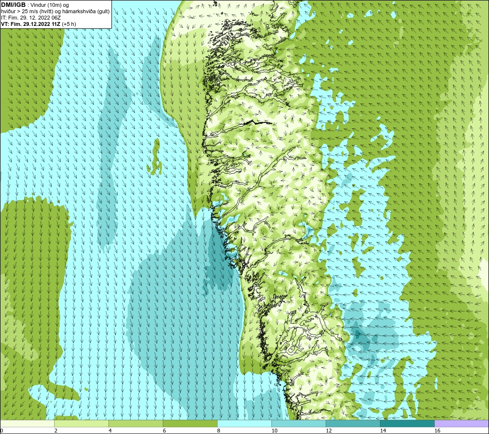Screen dimensions: 489x434
Task: Click the legend scale label 8
Action: [219, 431]
